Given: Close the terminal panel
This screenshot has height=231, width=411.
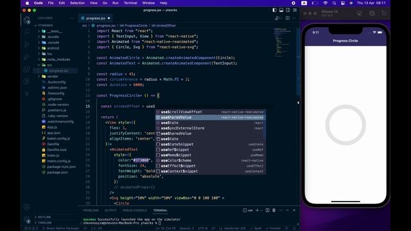Looking at the screenshot, I should pos(294,210).
